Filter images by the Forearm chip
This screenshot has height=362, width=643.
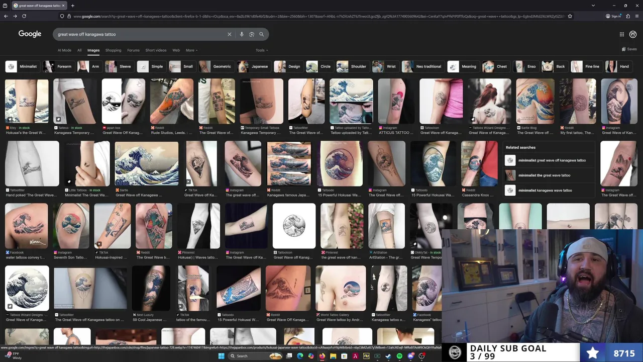[x=58, y=66]
